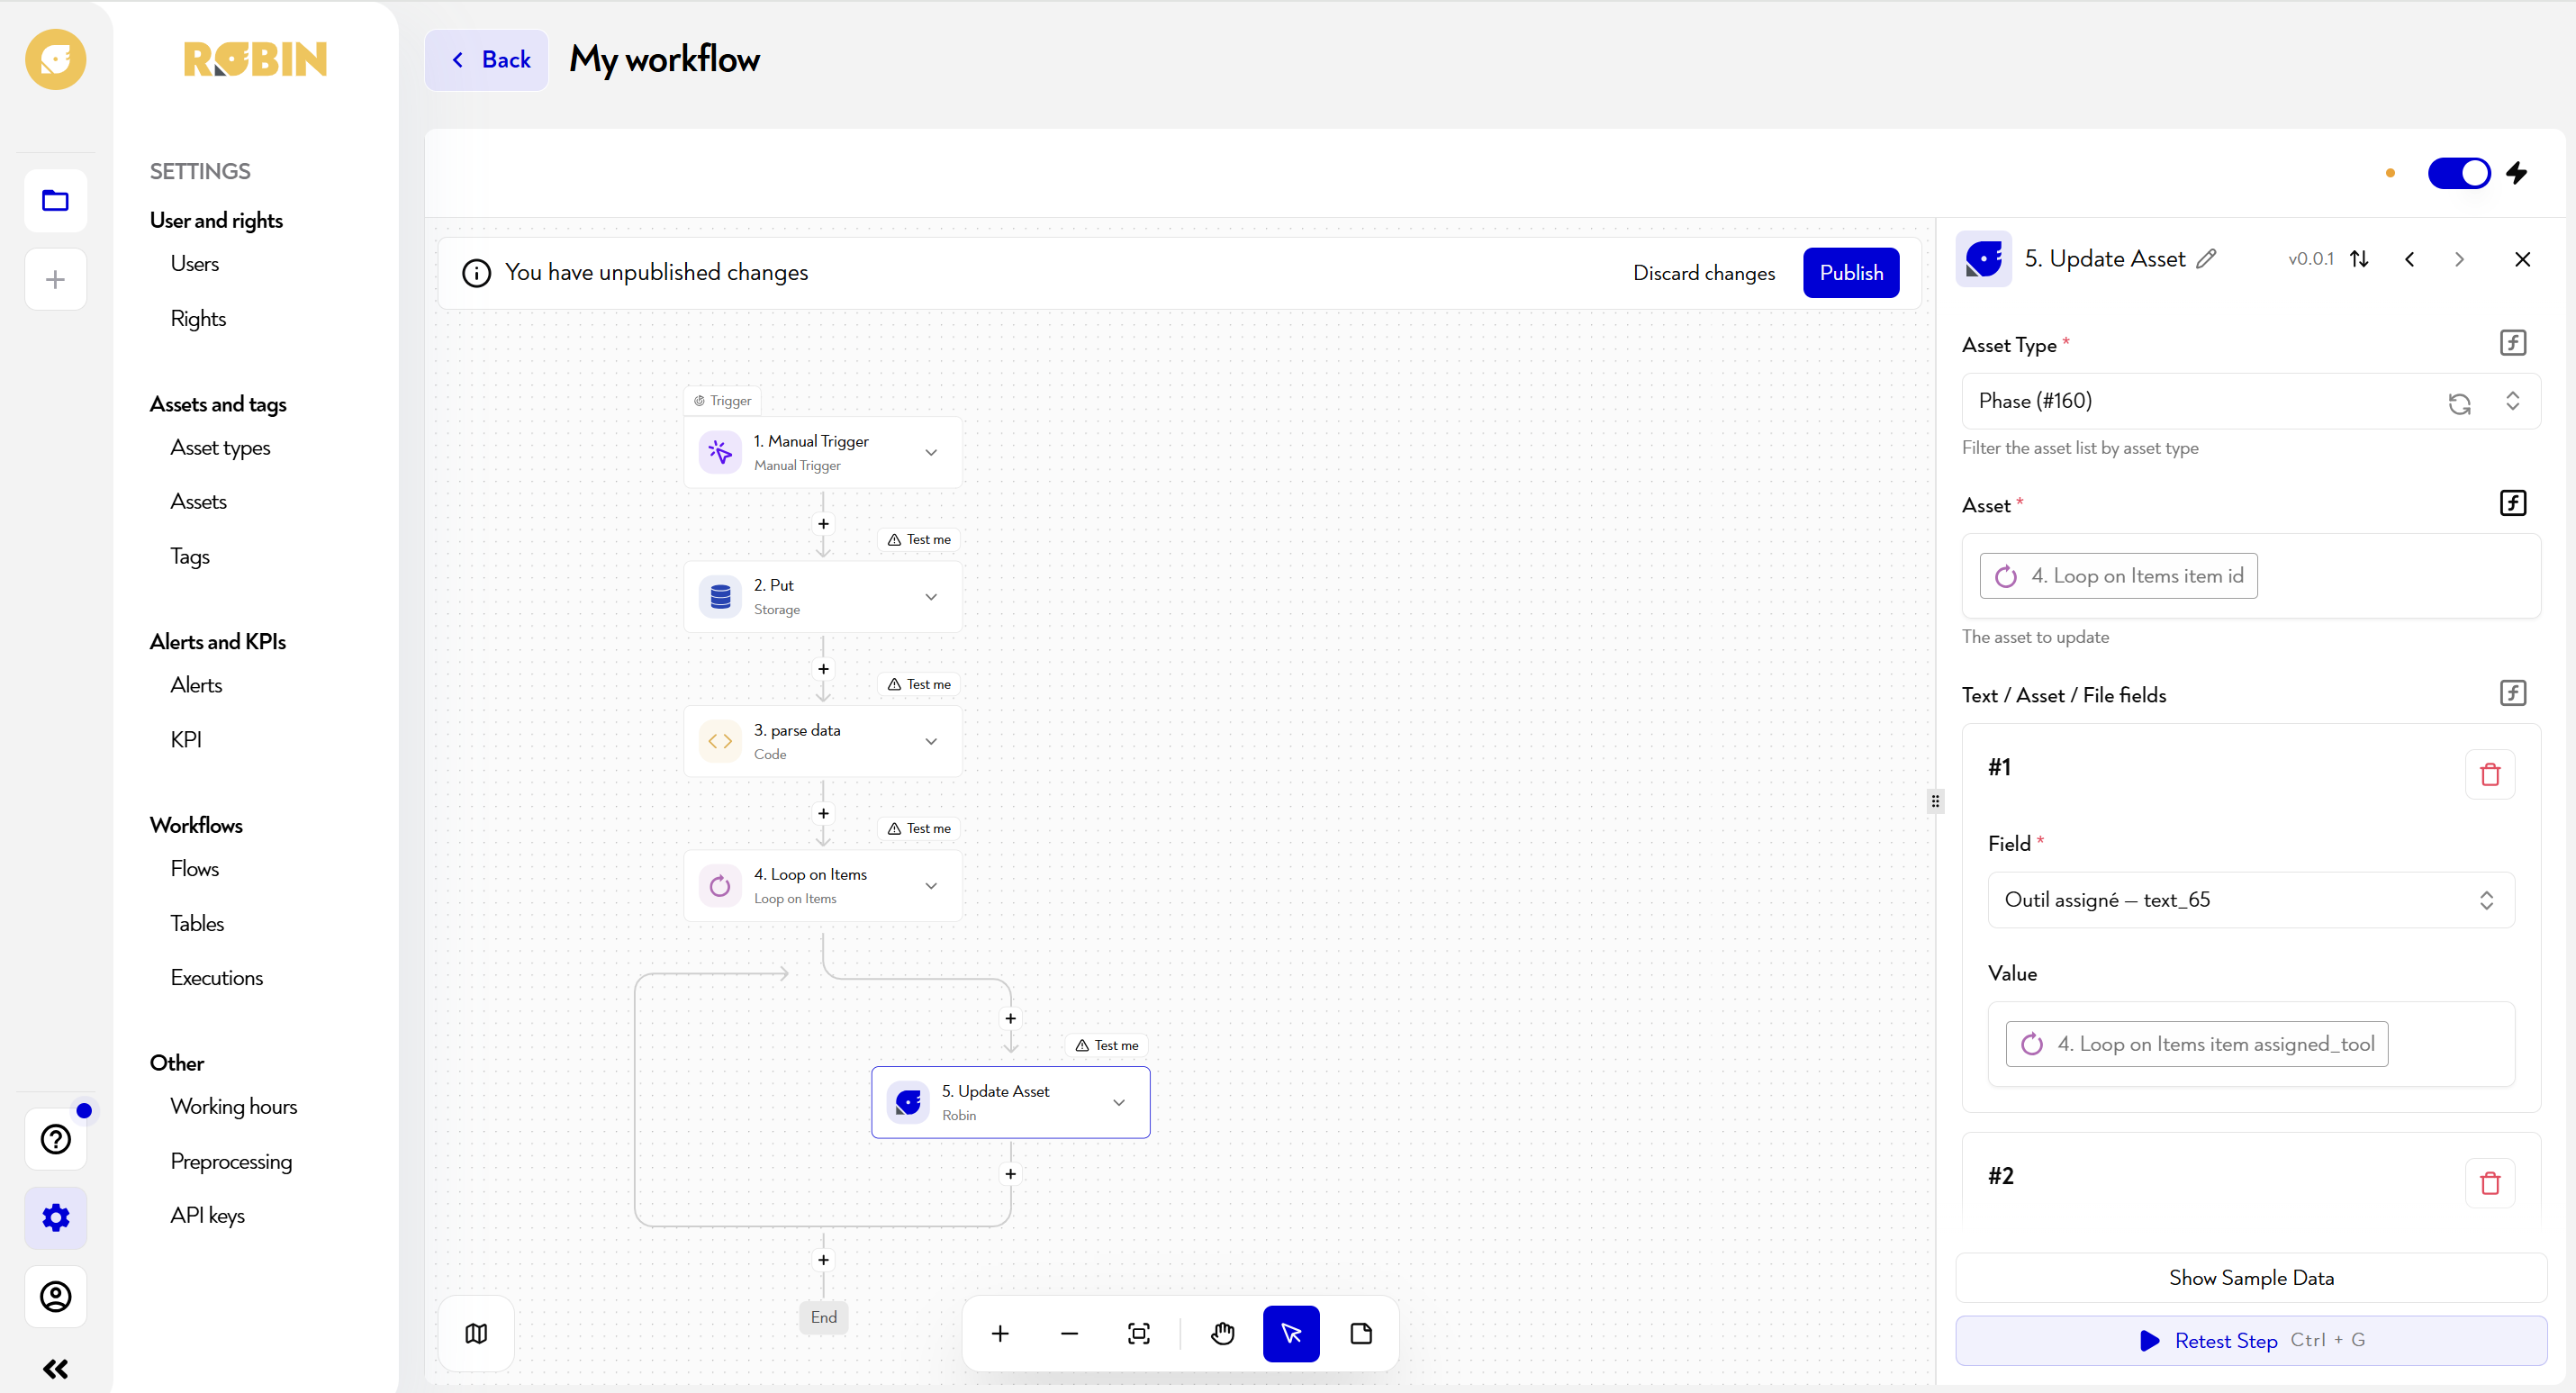Click the Back button
Image resolution: width=2576 pixels, height=1393 pixels.
(x=487, y=60)
